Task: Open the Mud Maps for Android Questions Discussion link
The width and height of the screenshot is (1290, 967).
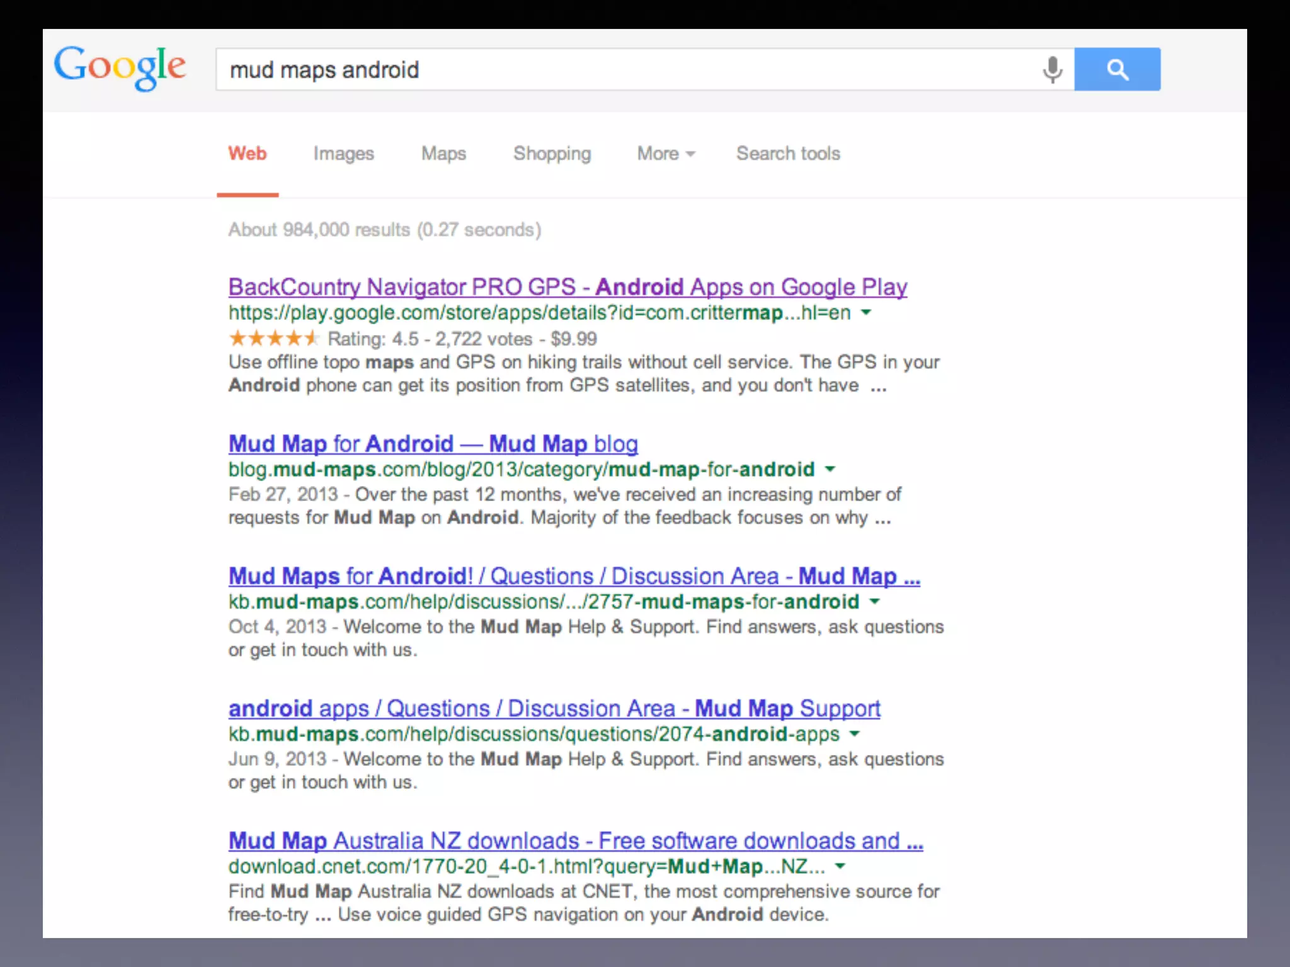Action: point(573,576)
